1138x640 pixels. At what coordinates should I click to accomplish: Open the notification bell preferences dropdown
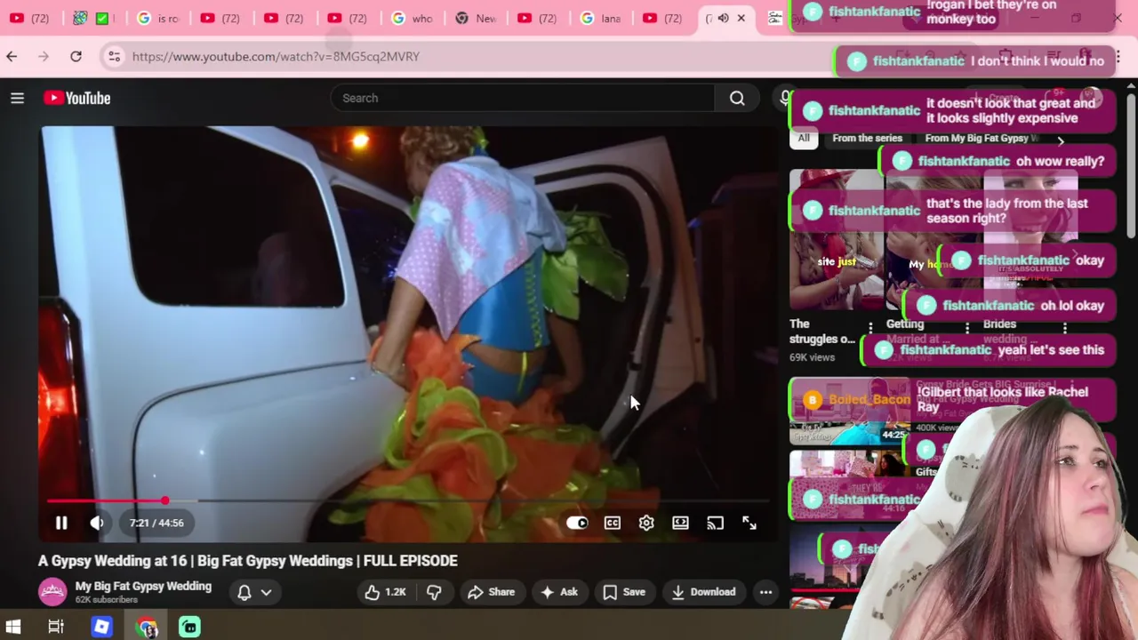254,592
